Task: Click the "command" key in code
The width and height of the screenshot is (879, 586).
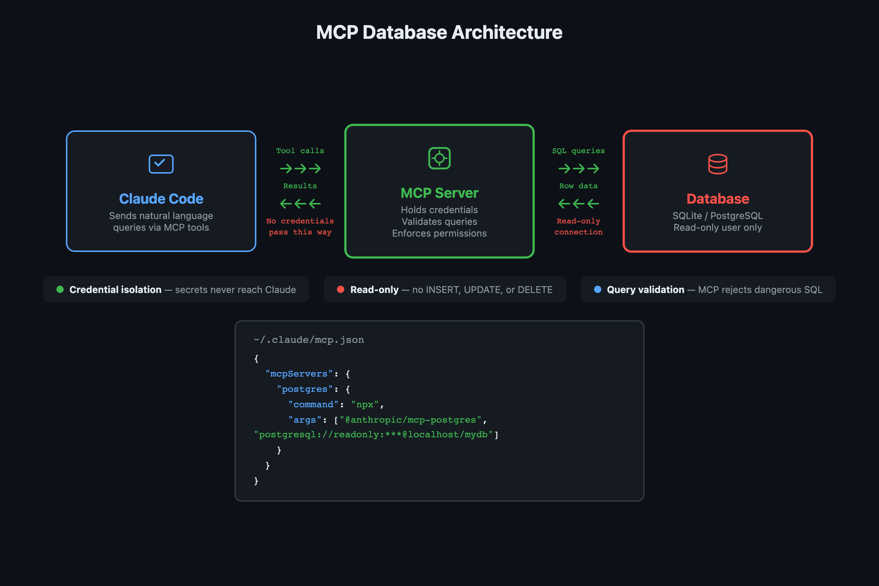Action: coord(313,404)
